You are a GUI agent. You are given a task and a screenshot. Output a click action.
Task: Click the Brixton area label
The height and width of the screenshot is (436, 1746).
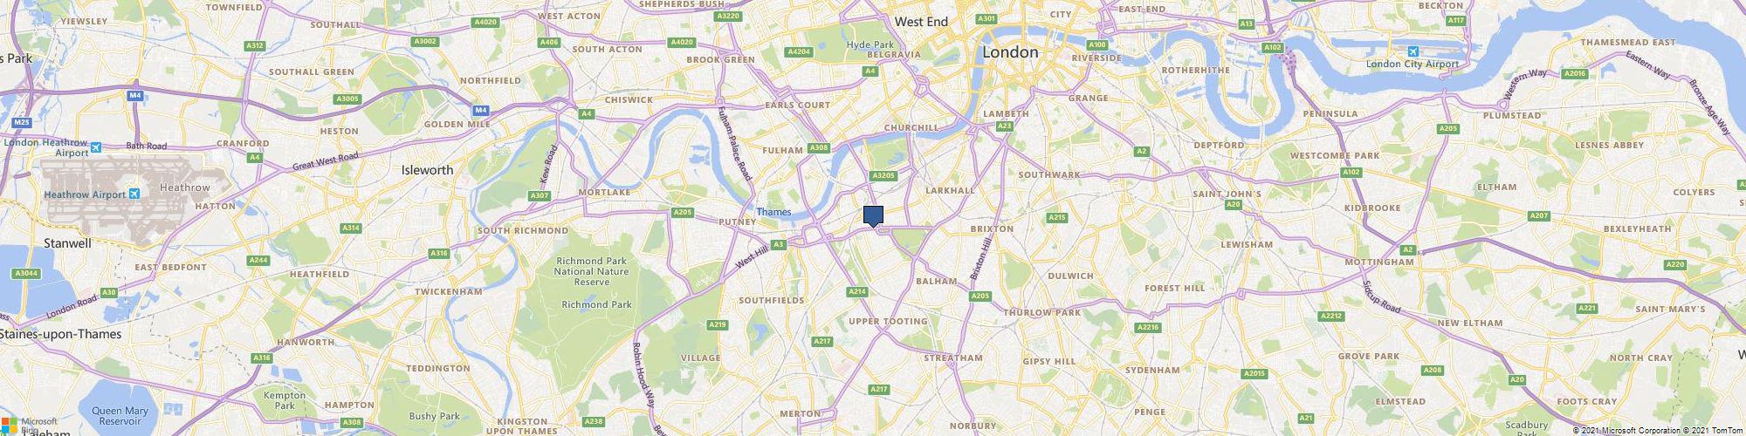[x=992, y=228]
